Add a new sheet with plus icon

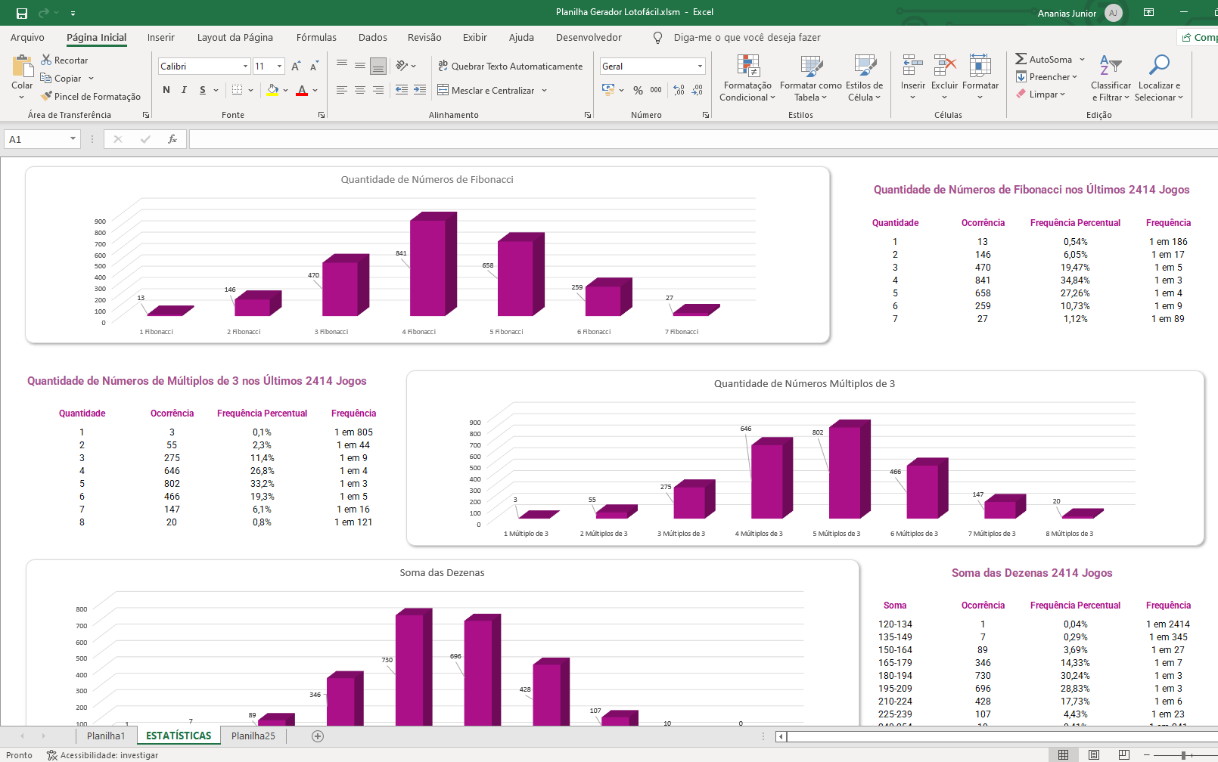(318, 736)
